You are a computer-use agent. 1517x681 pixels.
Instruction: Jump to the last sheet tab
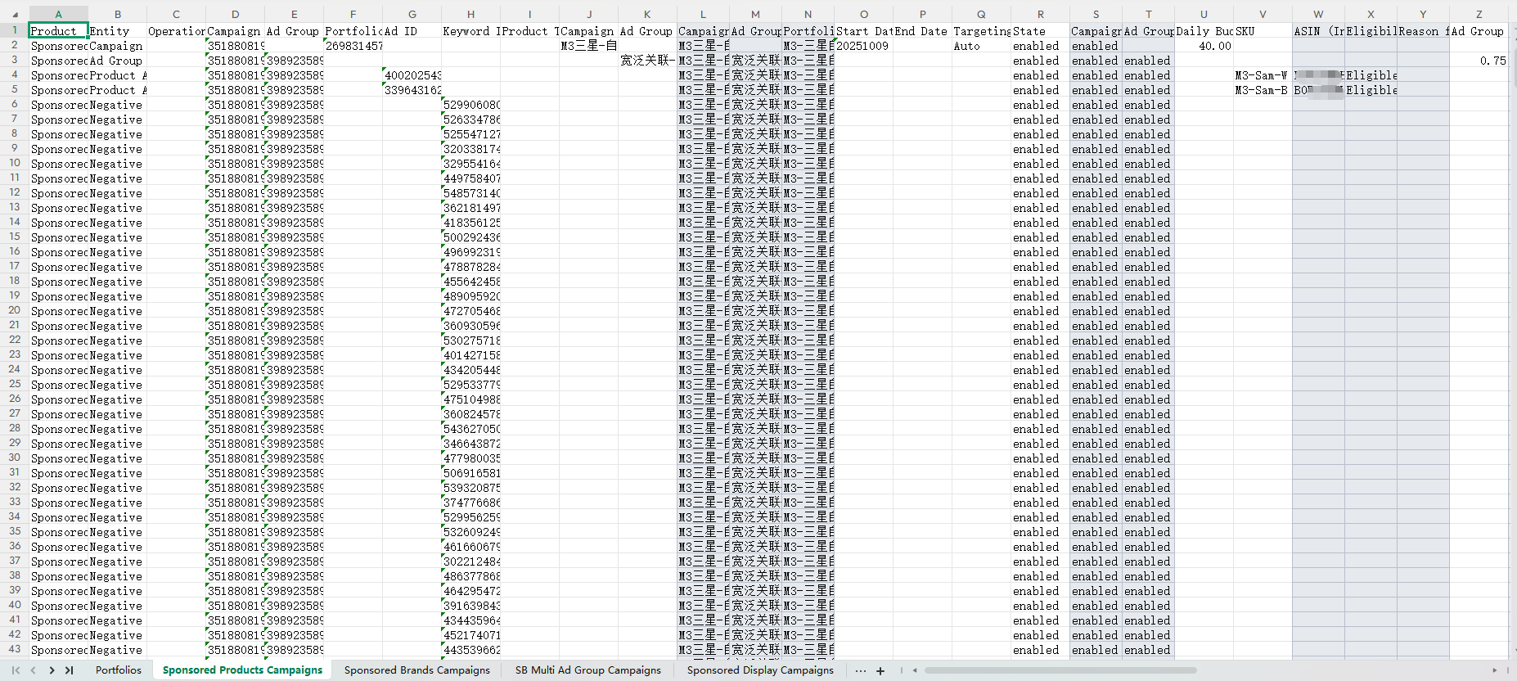point(70,670)
